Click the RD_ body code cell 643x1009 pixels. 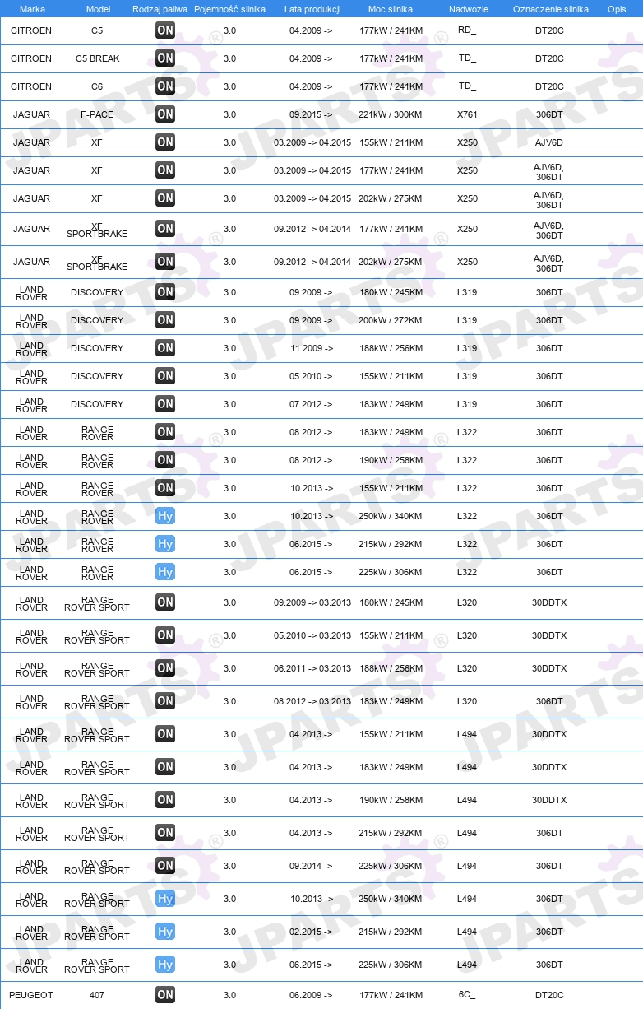(x=467, y=30)
